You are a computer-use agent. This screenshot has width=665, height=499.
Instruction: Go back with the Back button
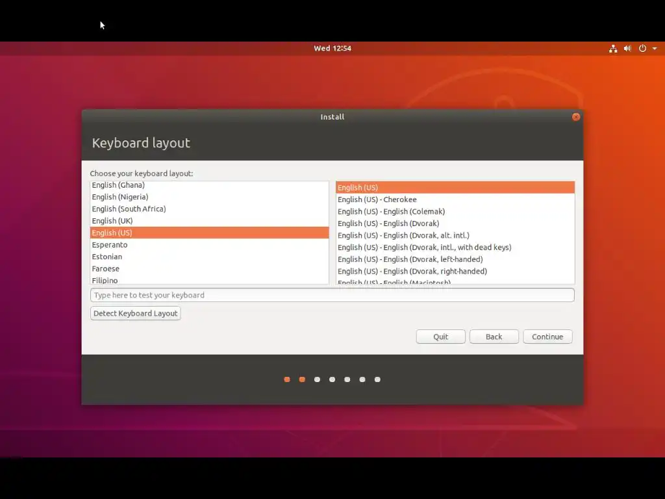(x=494, y=337)
